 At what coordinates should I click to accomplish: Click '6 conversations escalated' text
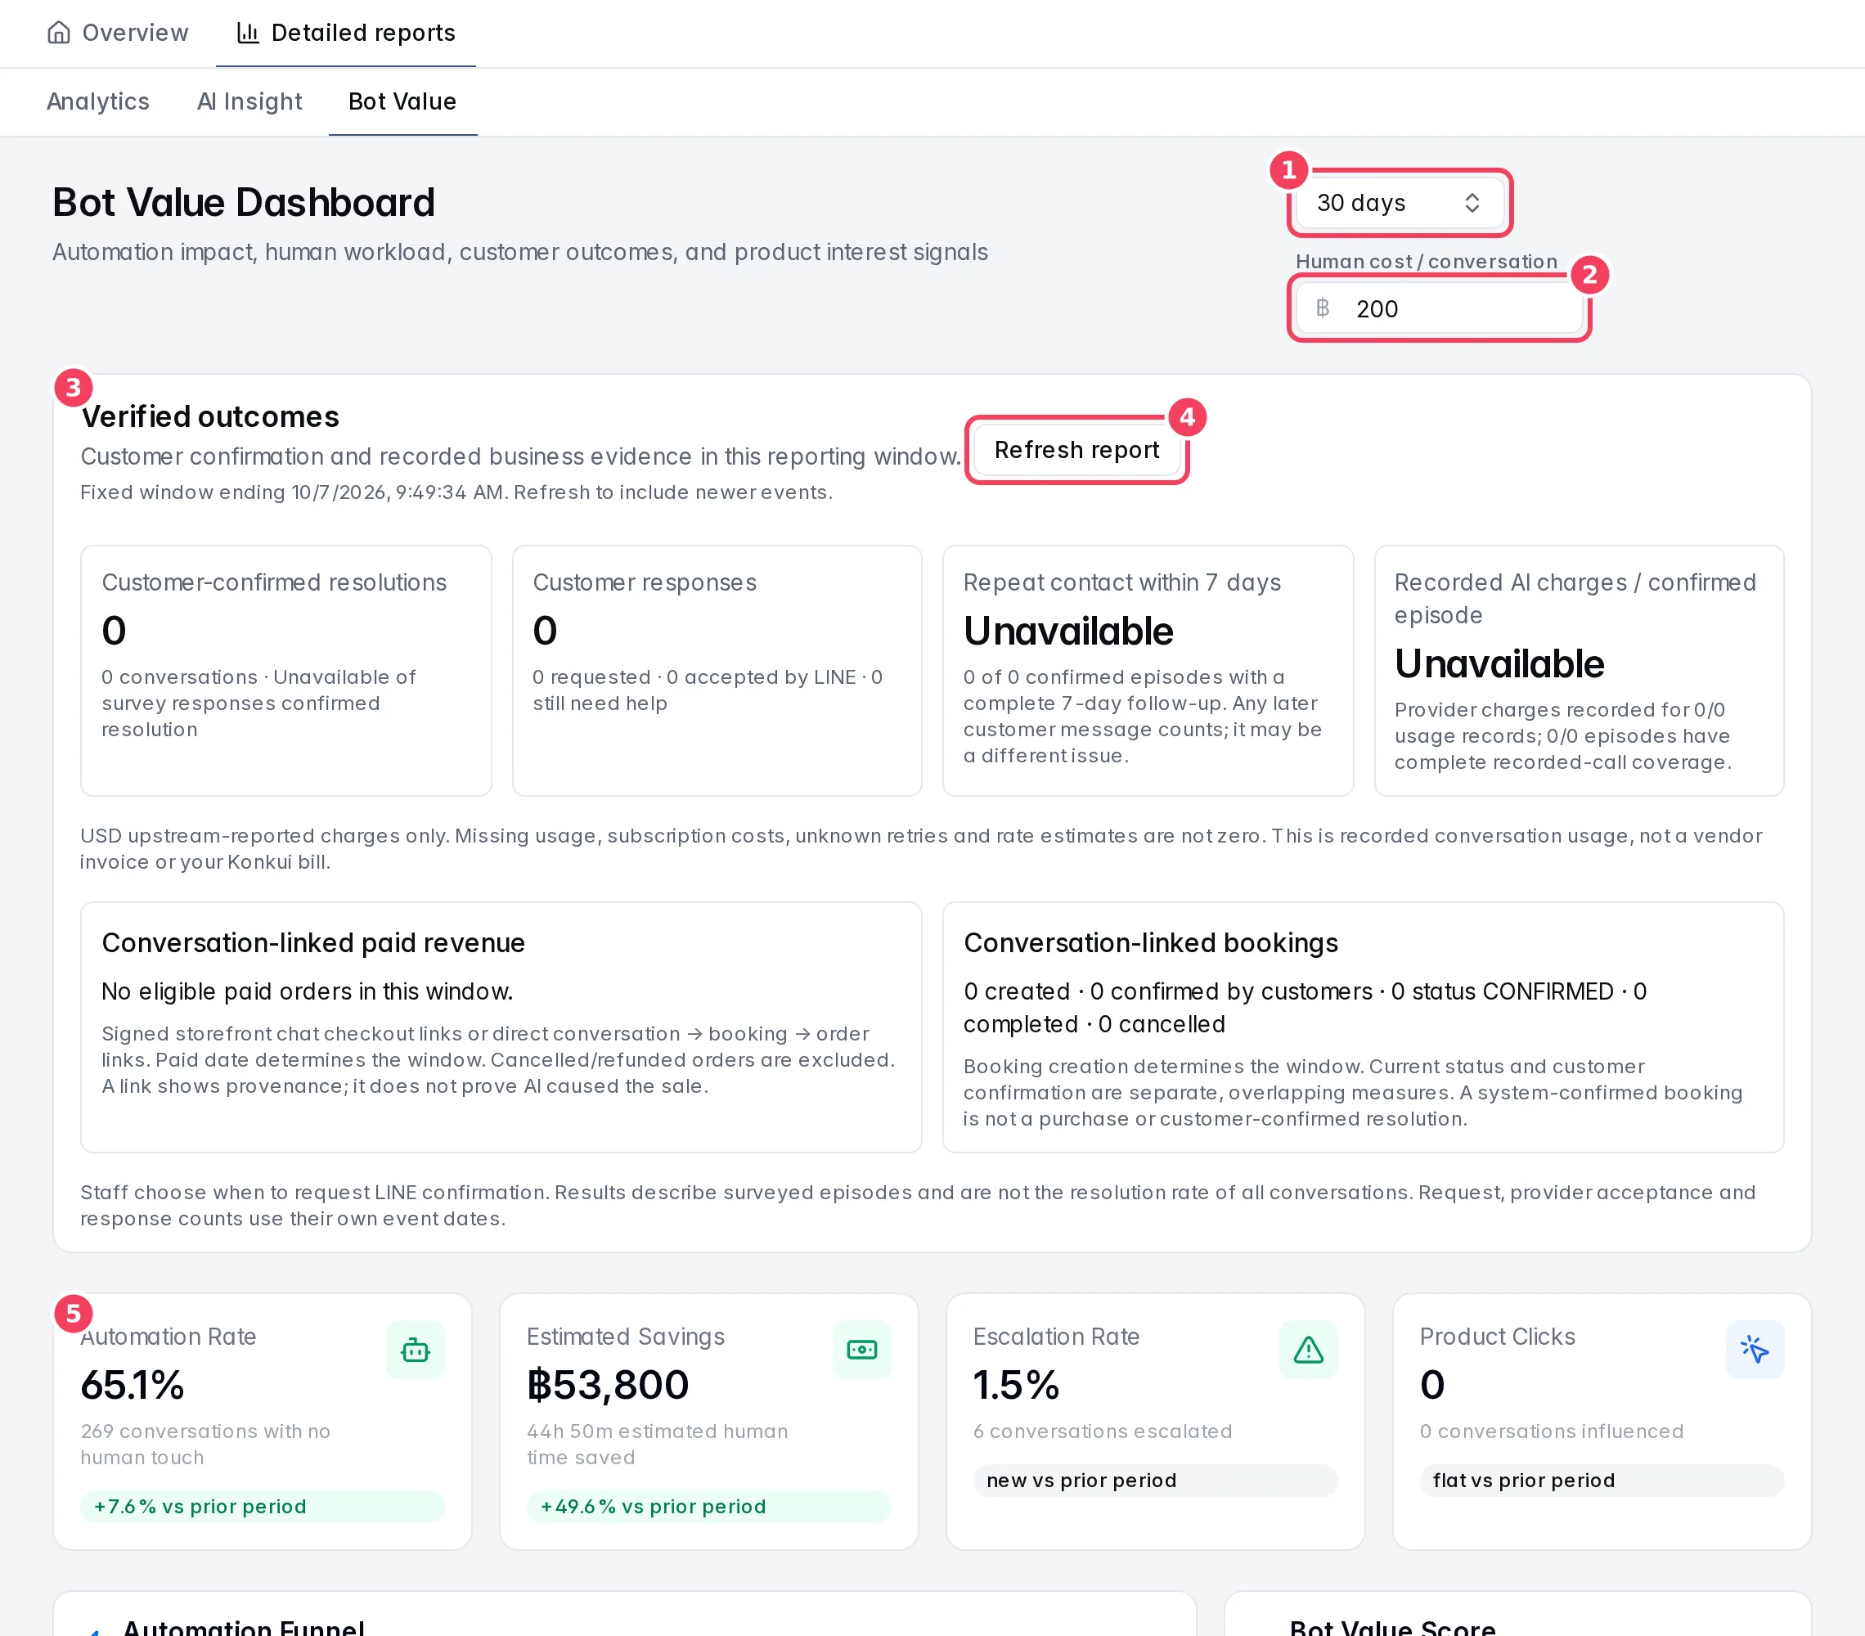coord(1102,1431)
